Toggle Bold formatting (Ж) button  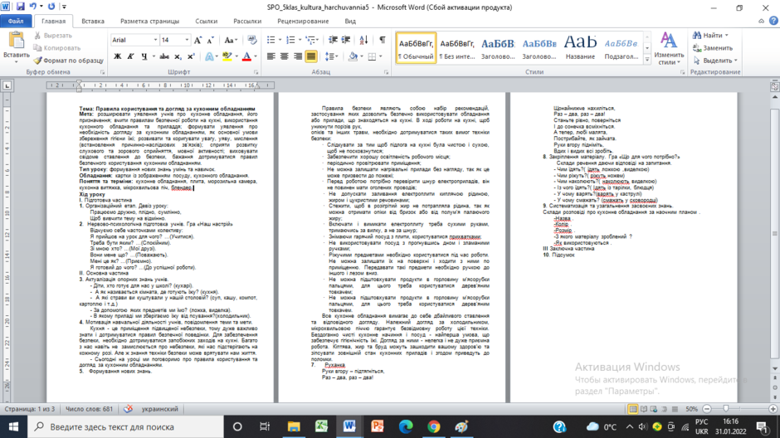coord(117,56)
